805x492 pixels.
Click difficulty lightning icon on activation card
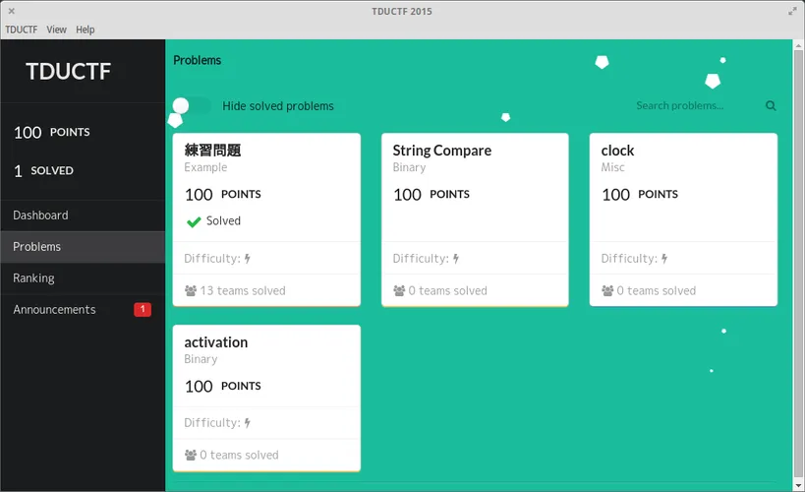[248, 422]
